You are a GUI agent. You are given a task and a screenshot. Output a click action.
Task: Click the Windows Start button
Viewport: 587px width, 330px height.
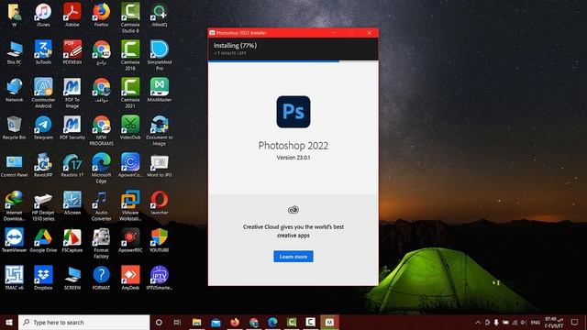9,322
